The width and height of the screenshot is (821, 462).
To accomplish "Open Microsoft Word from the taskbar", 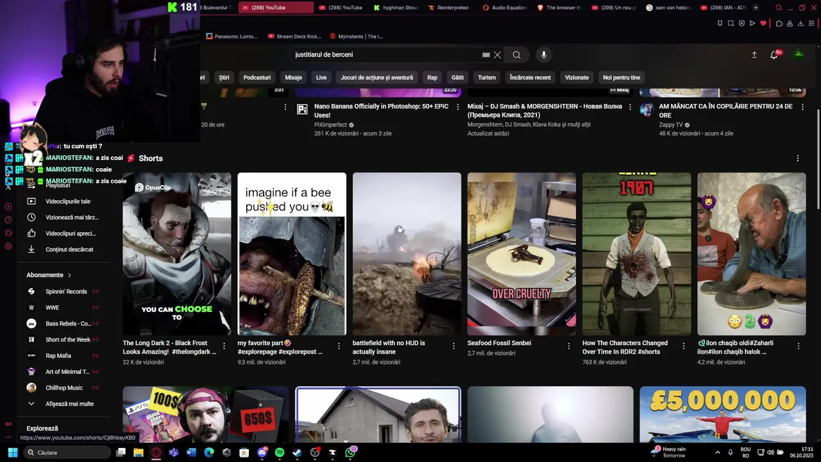I will 191,452.
